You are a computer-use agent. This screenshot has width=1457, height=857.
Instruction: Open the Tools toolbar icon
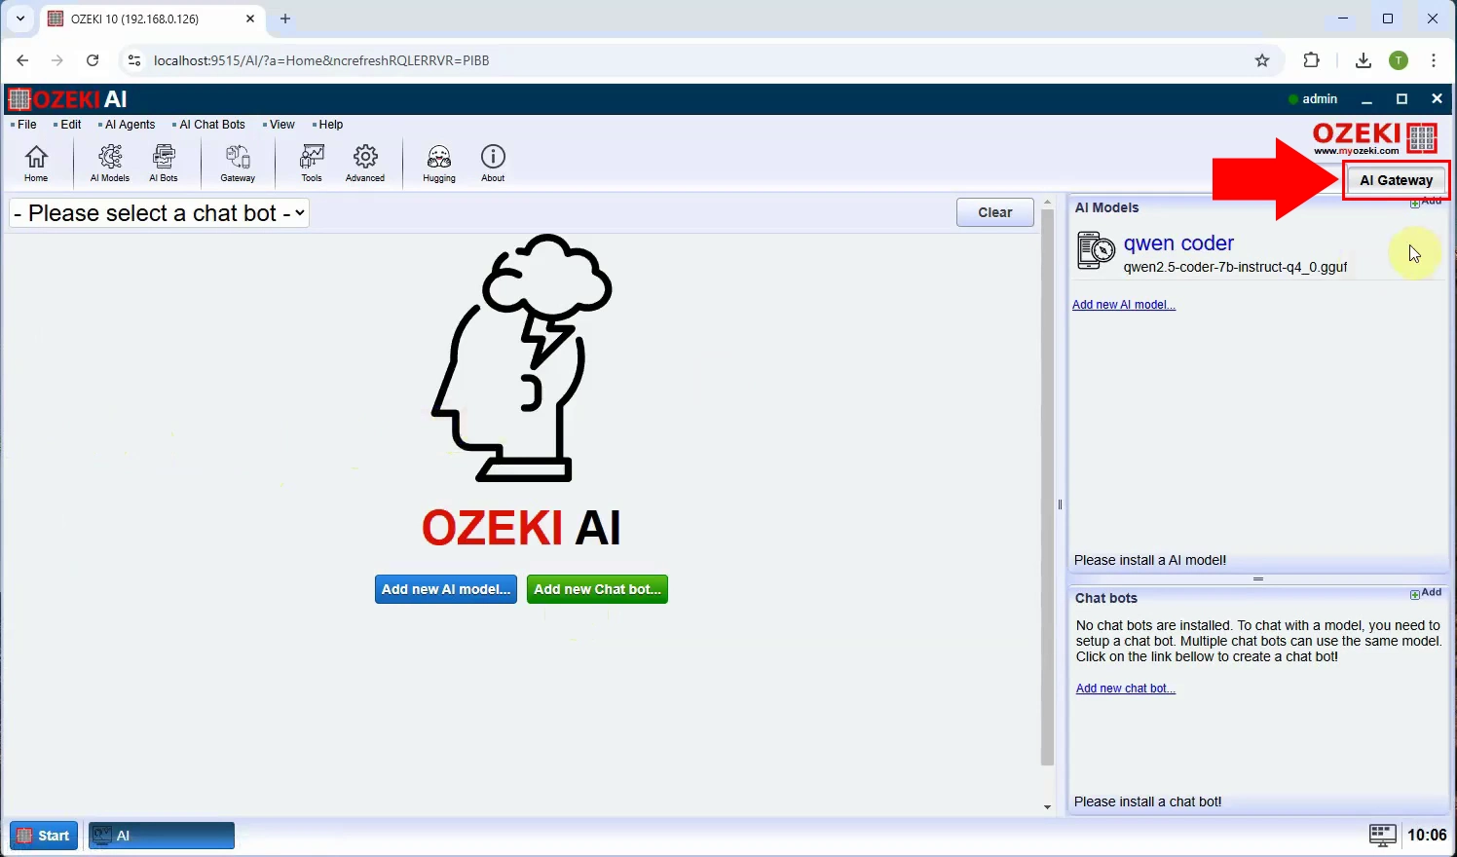coord(312,163)
